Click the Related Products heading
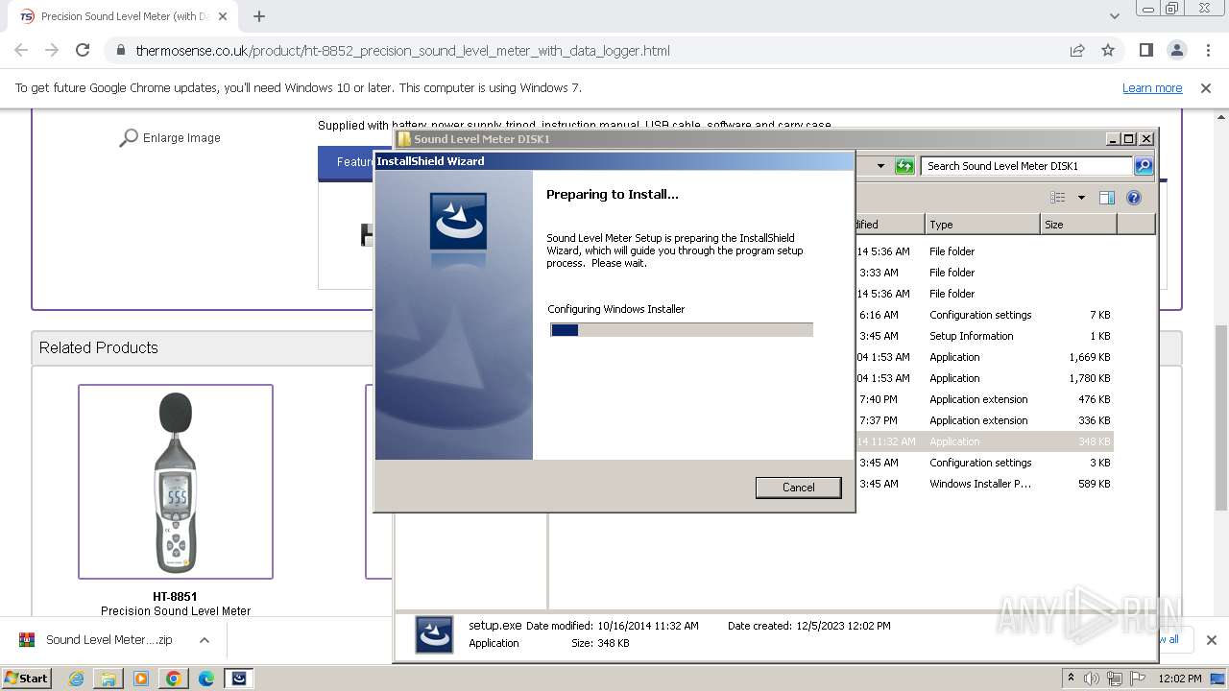Image resolution: width=1229 pixels, height=691 pixels. coord(99,347)
